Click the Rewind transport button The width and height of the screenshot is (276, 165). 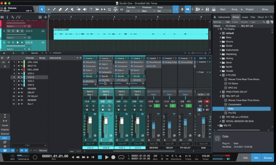pos(77,157)
